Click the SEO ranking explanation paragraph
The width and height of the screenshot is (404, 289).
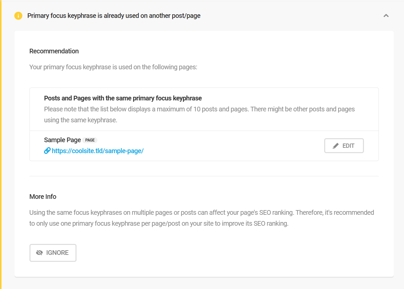pos(201,218)
